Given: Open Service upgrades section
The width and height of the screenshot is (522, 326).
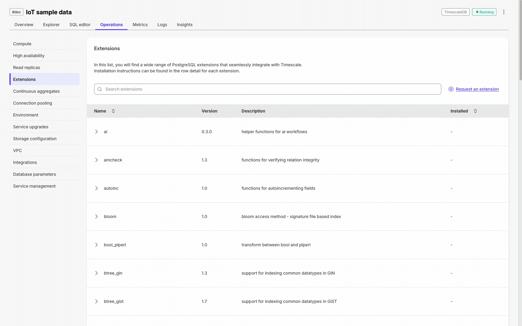Looking at the screenshot, I should tap(44, 127).
